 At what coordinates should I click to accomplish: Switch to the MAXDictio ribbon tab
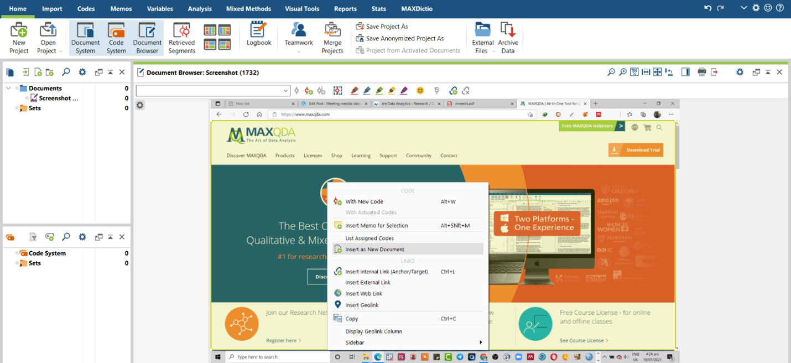pyautogui.click(x=417, y=9)
